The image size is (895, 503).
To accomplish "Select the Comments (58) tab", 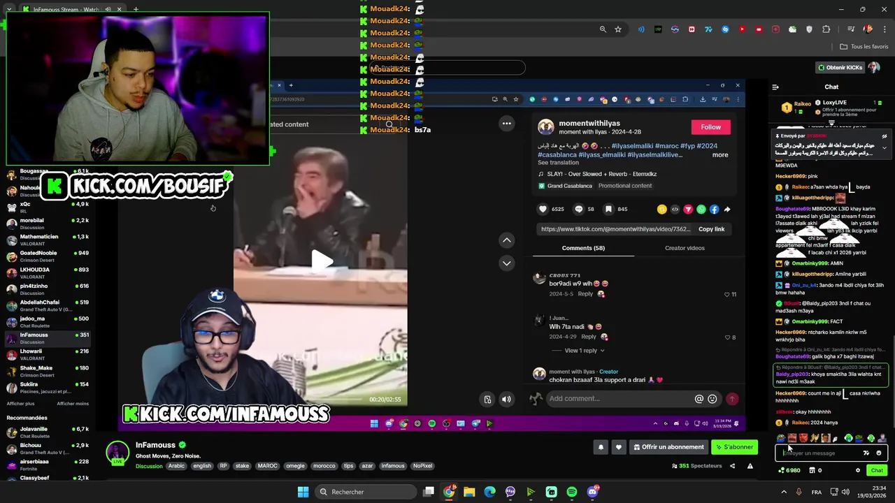I will coord(583,248).
